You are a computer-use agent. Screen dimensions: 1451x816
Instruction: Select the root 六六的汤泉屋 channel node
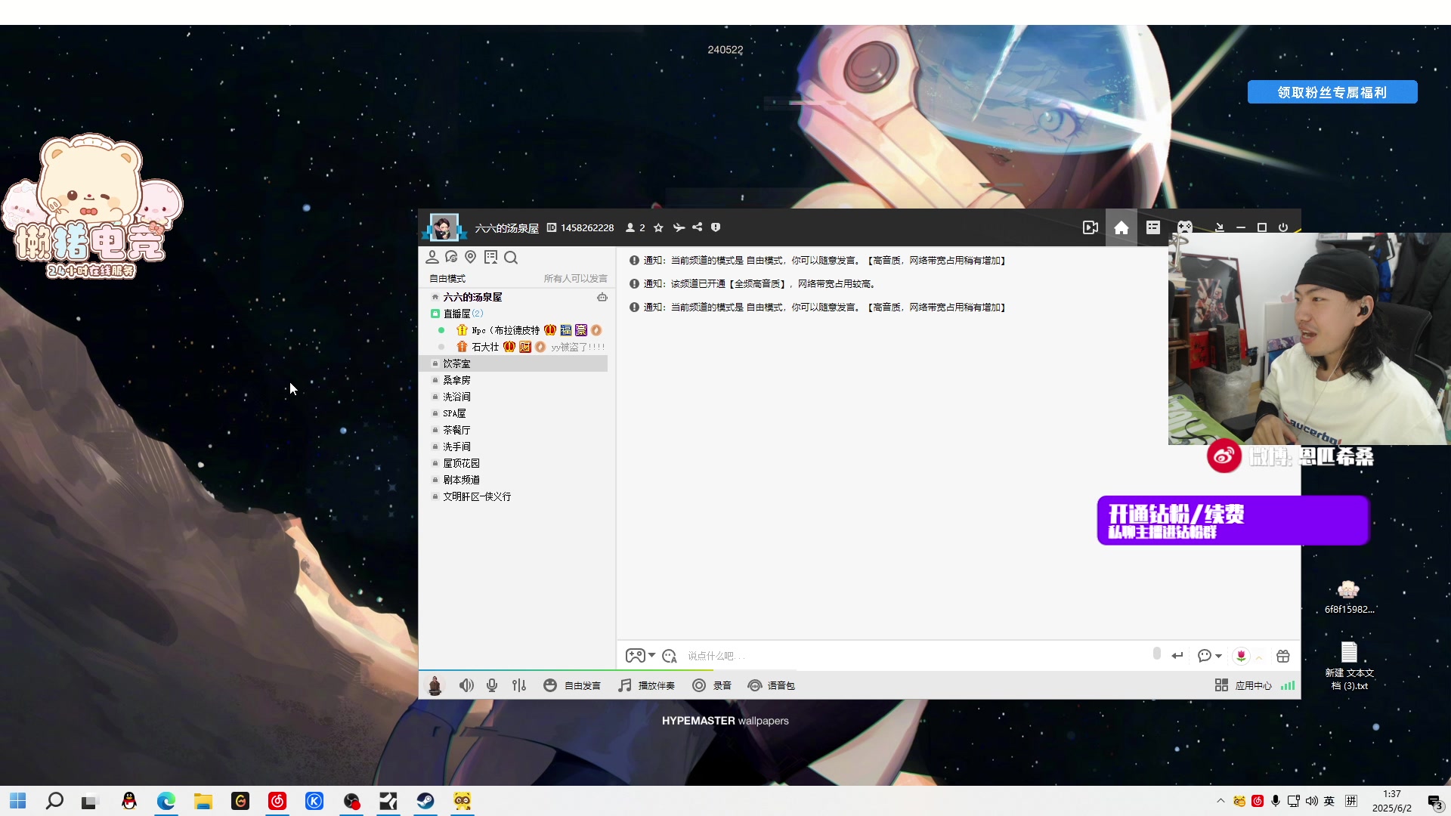click(472, 298)
